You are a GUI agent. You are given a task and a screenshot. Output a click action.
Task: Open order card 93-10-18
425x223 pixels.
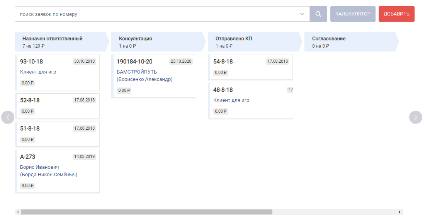[x=57, y=72]
